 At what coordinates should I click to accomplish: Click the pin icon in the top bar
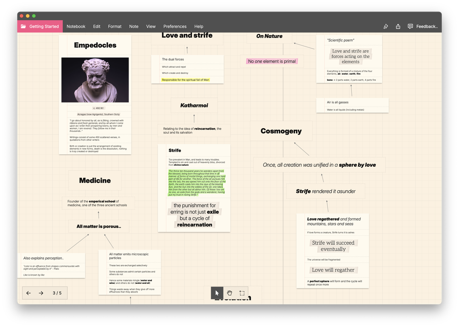pyautogui.click(x=386, y=26)
